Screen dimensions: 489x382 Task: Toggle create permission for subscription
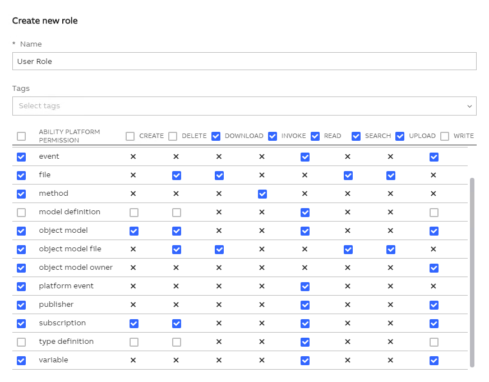[134, 324]
